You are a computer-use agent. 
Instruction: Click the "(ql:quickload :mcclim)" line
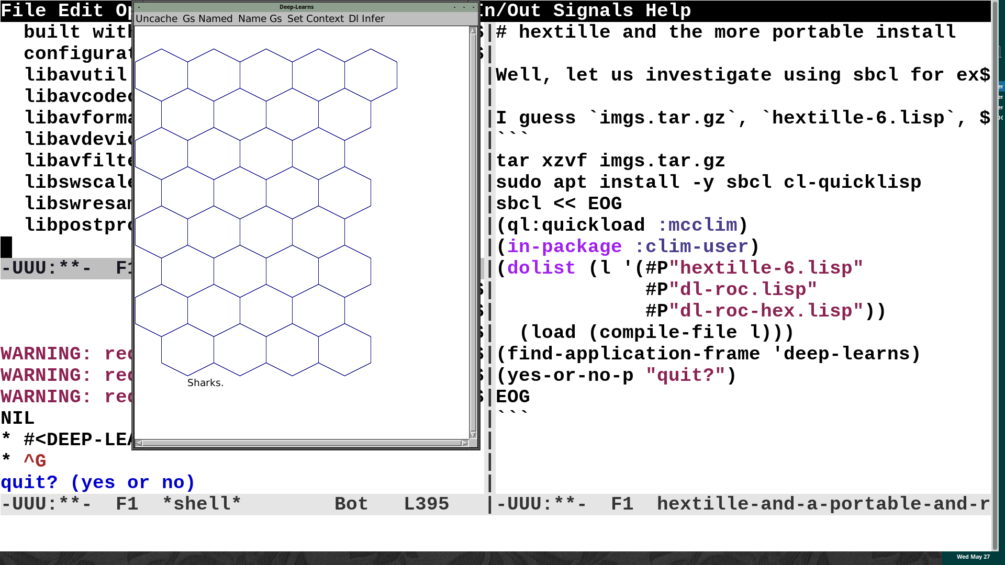tap(622, 225)
